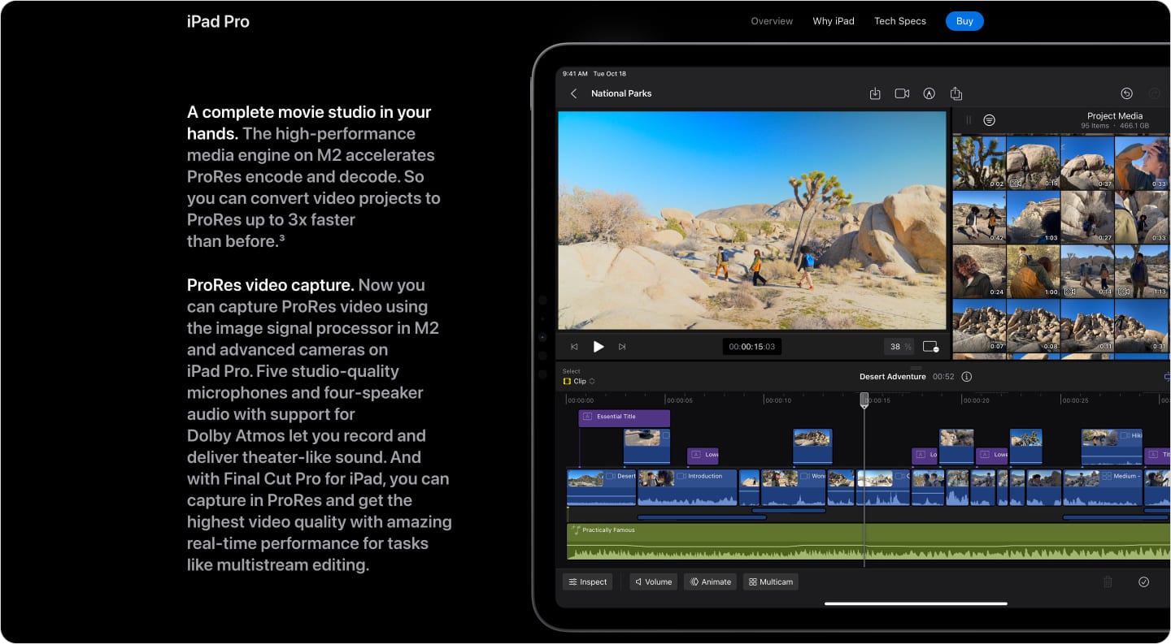
Task: Select media thumbnail with 1:03 duration
Action: (1034, 217)
